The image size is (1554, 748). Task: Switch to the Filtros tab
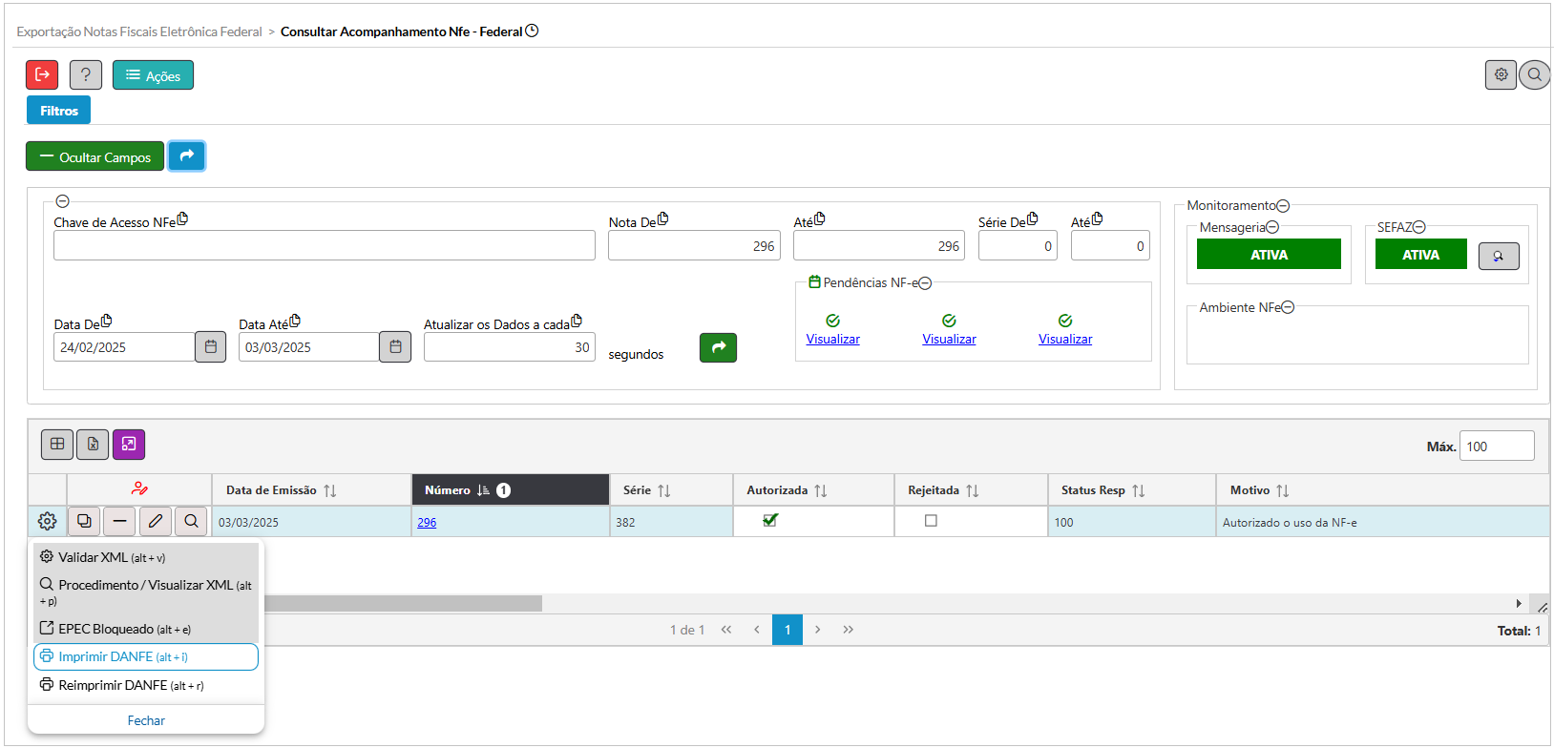pos(59,111)
